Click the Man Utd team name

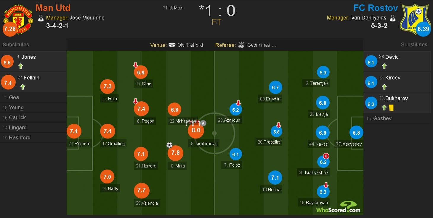53,8
